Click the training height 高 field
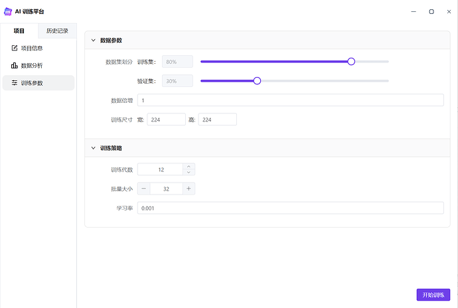 click(218, 119)
